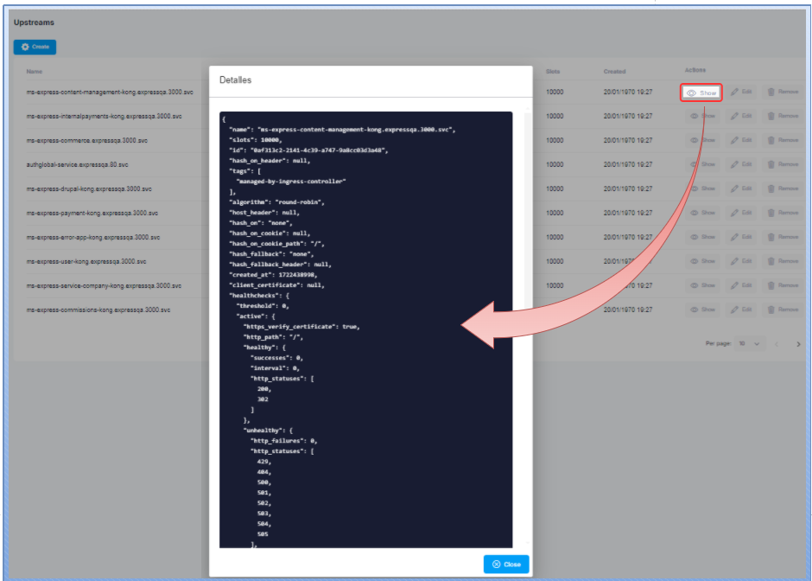
Task: Go to the next page of upstreams
Action: [x=798, y=344]
